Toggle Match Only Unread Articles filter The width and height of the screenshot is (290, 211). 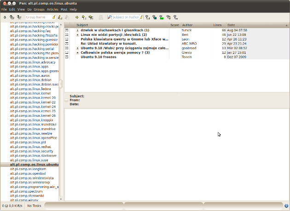147,17
